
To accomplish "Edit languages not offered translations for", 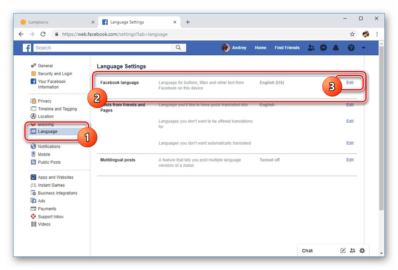I will (x=350, y=121).
